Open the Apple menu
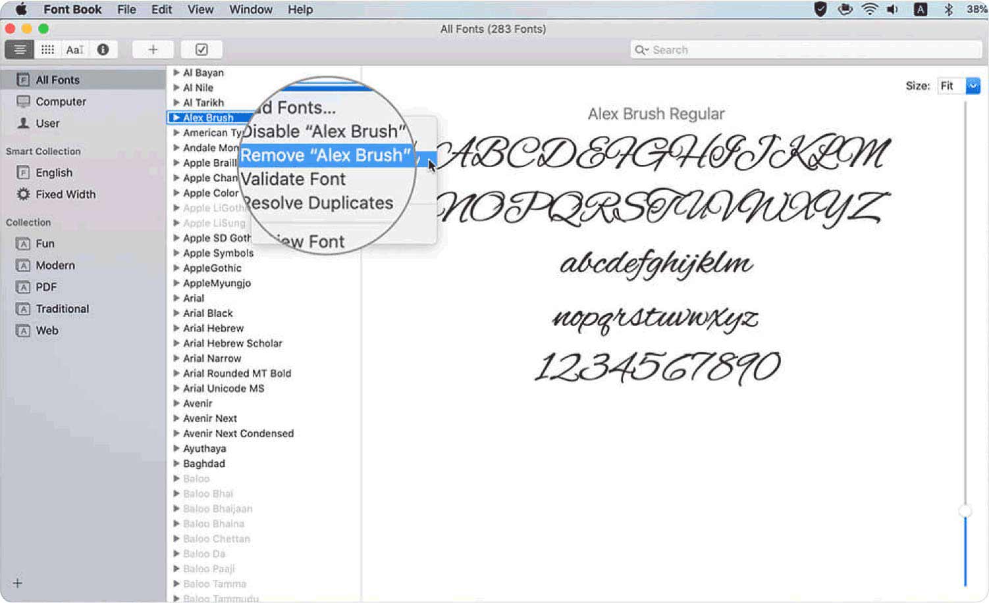 (21, 9)
